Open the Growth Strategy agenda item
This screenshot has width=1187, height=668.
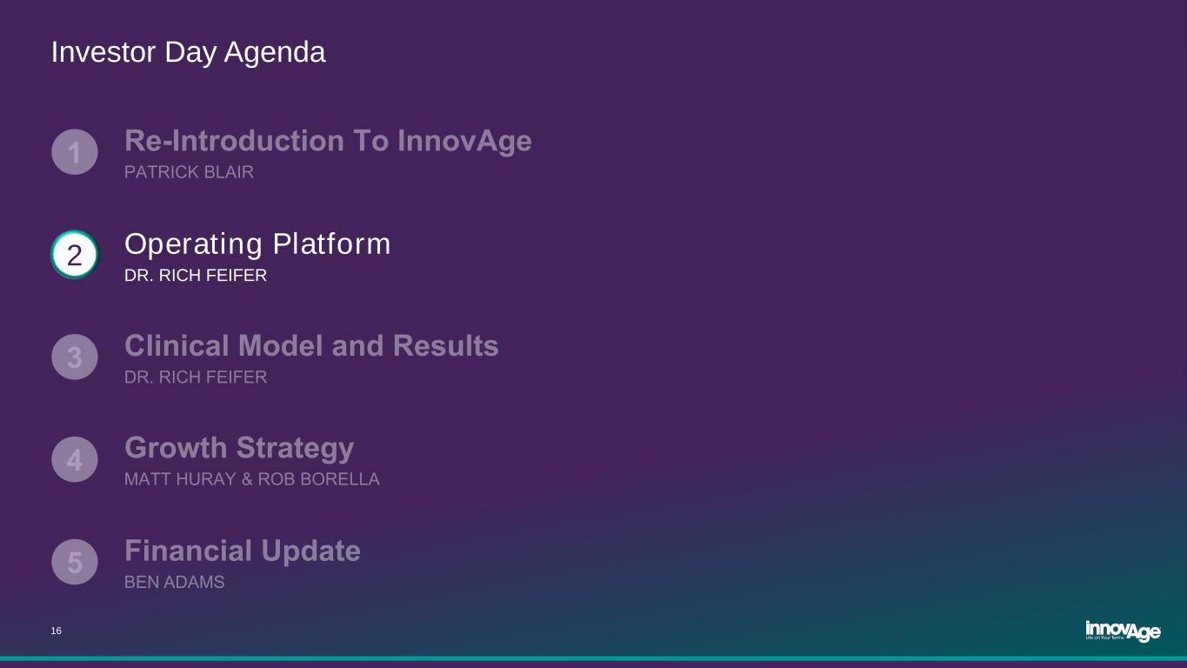coord(239,448)
